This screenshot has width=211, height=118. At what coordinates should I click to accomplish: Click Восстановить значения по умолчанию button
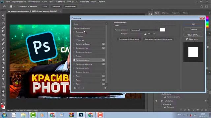click(x=158, y=39)
